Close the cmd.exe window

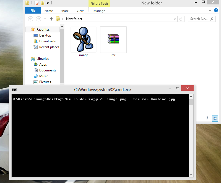pyautogui.click(x=187, y=88)
